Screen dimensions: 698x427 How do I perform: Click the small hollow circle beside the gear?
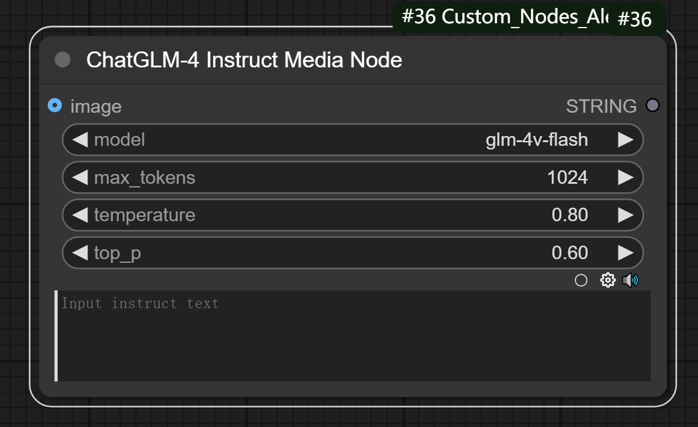(x=581, y=281)
